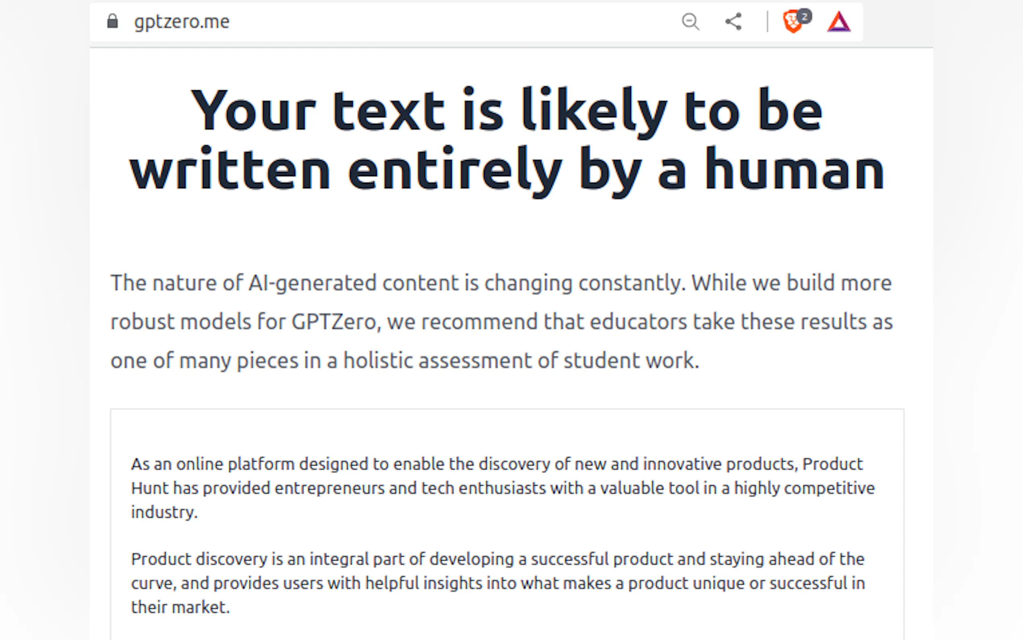This screenshot has width=1023, height=640.
Task: Click the "AI-generated" phrase in the disclaimer
Action: point(312,283)
